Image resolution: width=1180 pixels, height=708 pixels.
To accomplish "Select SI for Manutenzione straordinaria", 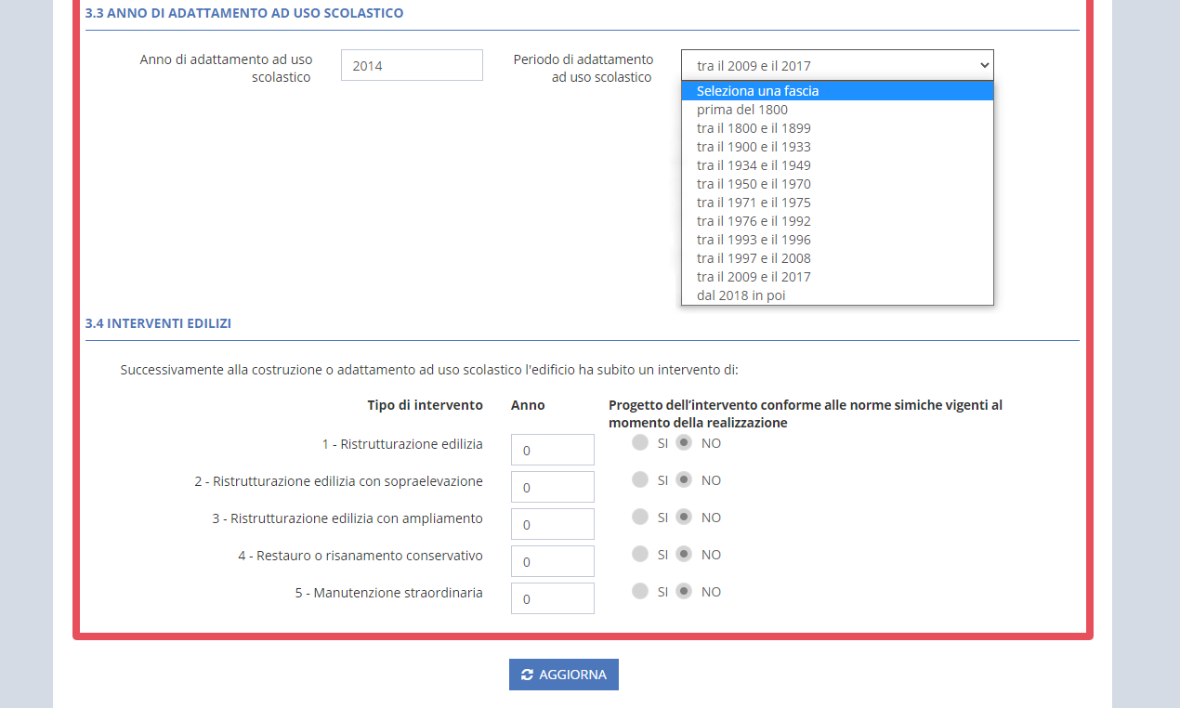I will pyautogui.click(x=640, y=592).
